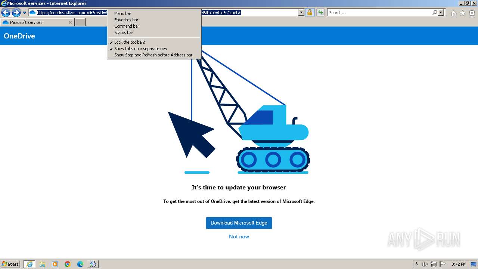Viewport: 478px width, 269px height.
Task: Enable Menu bar from context menu
Action: (x=154, y=13)
